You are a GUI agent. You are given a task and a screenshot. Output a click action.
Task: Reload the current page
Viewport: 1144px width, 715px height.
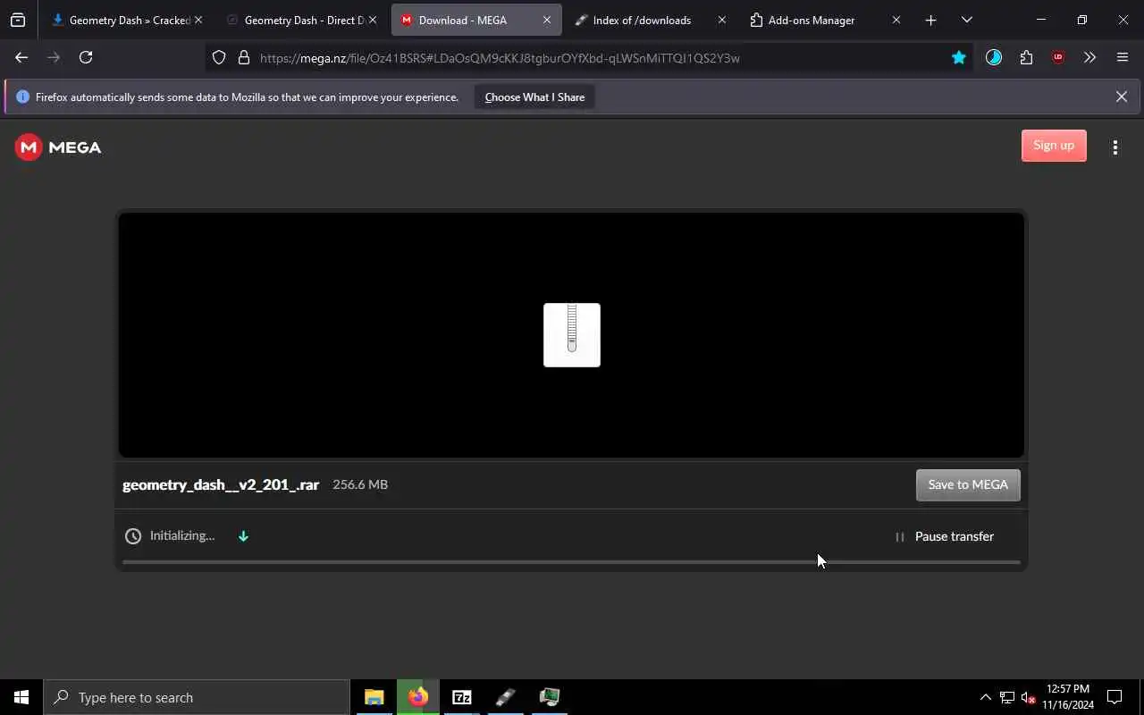pos(86,57)
